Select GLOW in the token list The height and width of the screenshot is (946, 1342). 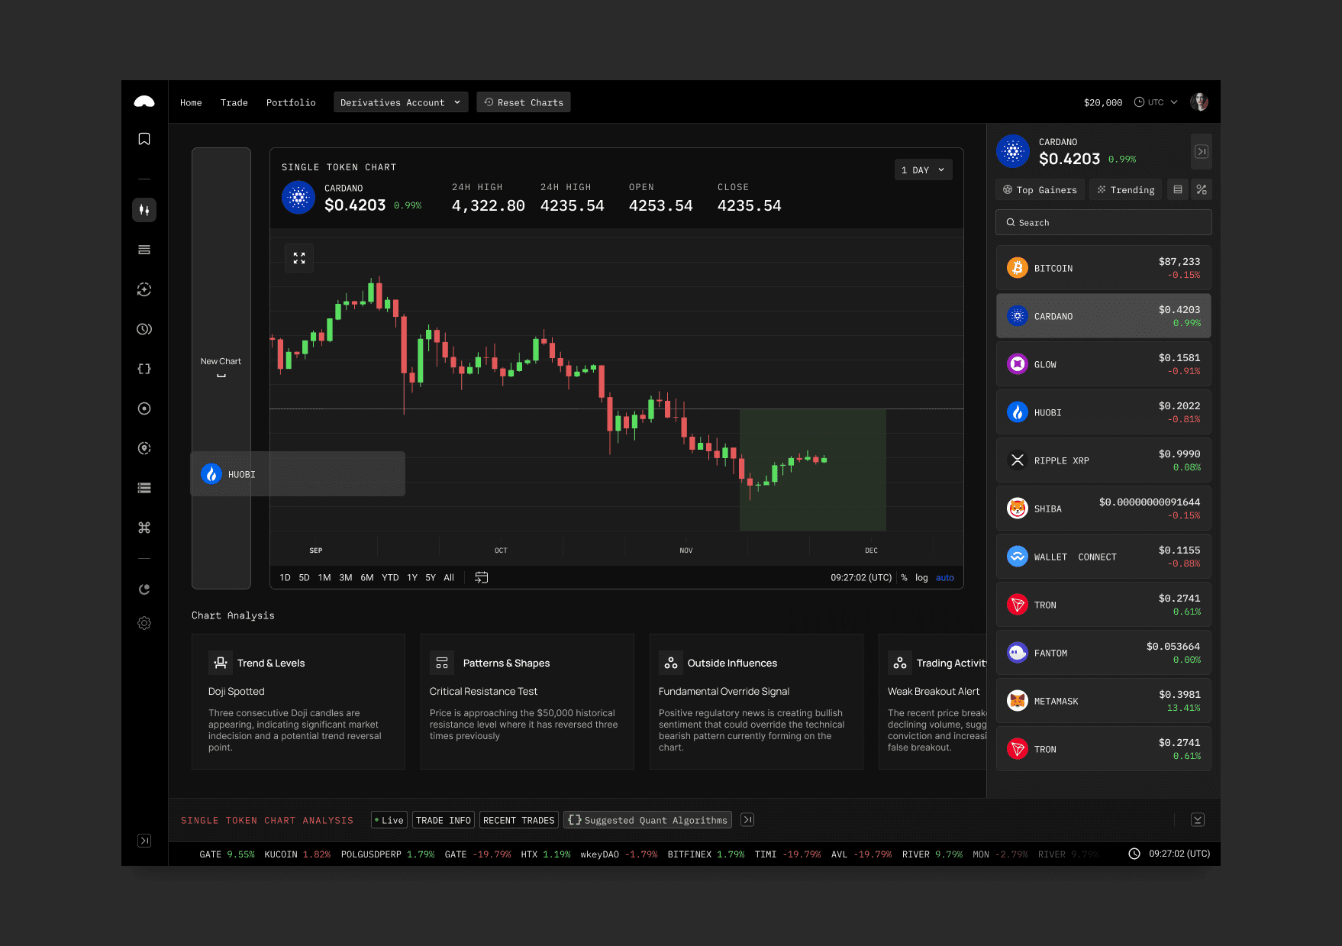pos(1104,364)
